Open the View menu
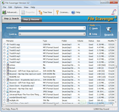Screen dimensions: 119x112 click(26, 7)
